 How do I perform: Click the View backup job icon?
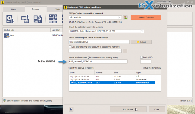[x=6, y=35]
